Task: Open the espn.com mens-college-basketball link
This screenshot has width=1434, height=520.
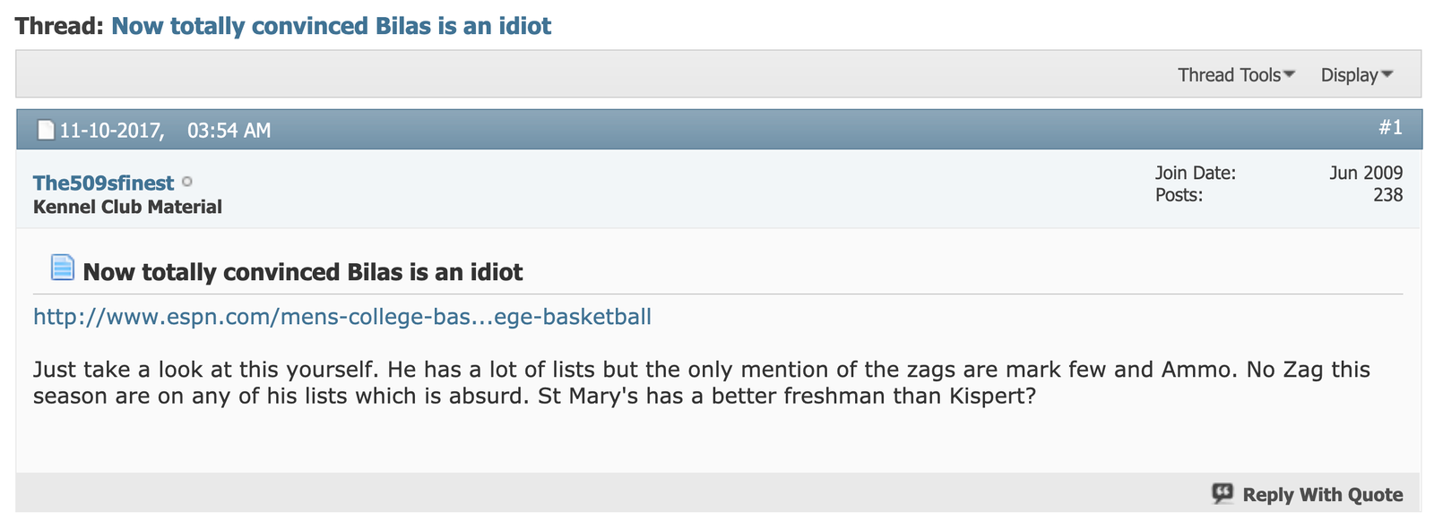Action: click(x=342, y=317)
